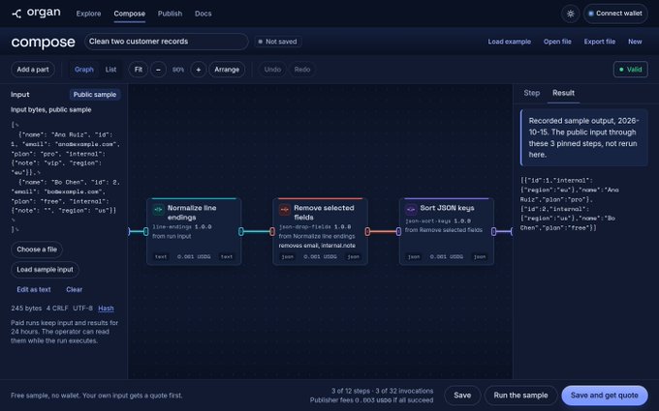Click the Clear link
This screenshot has width=659, height=411.
[74, 290]
